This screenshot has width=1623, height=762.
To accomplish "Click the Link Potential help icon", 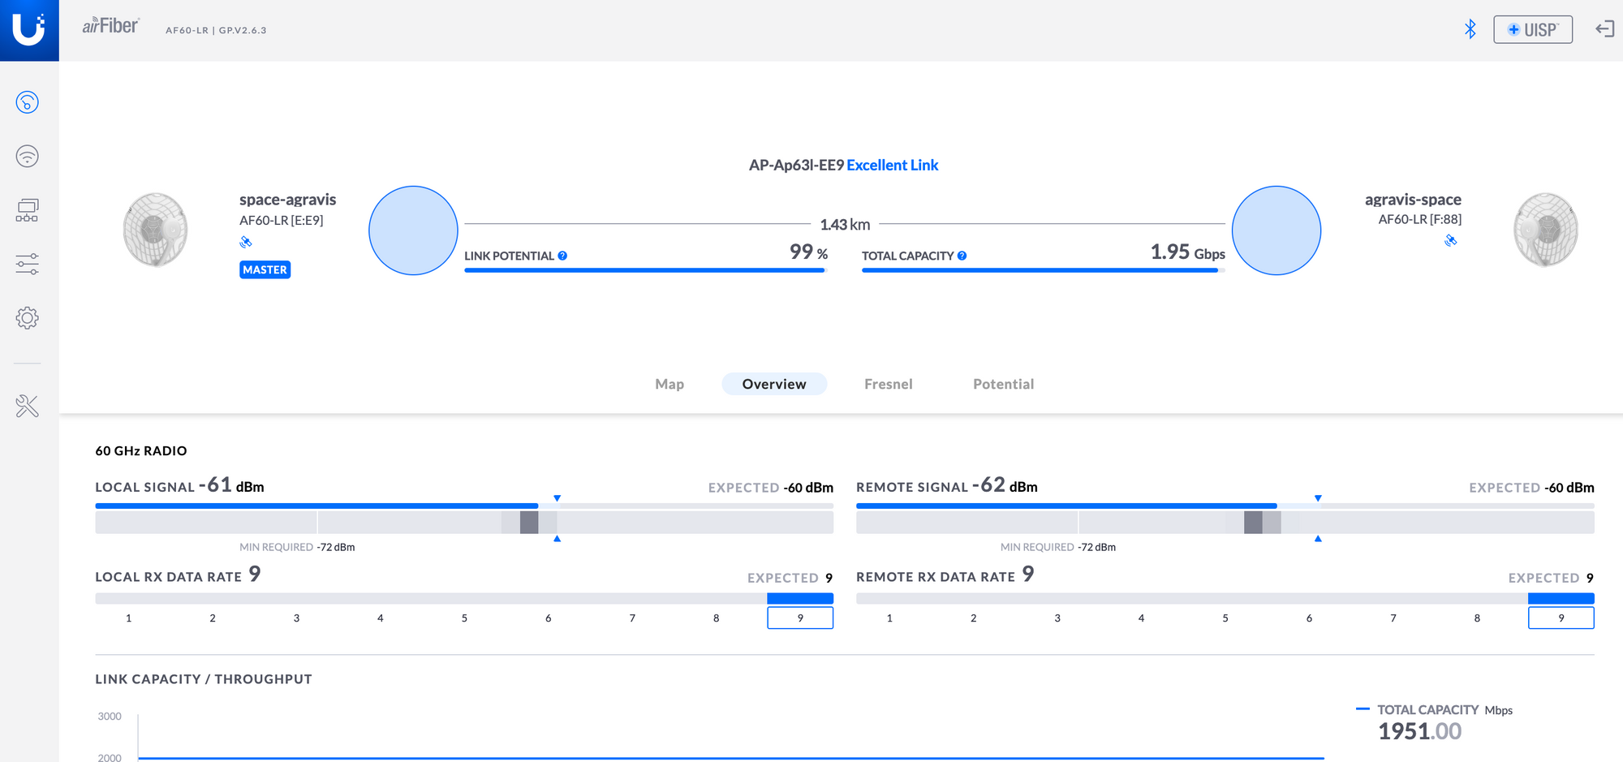I will (562, 256).
